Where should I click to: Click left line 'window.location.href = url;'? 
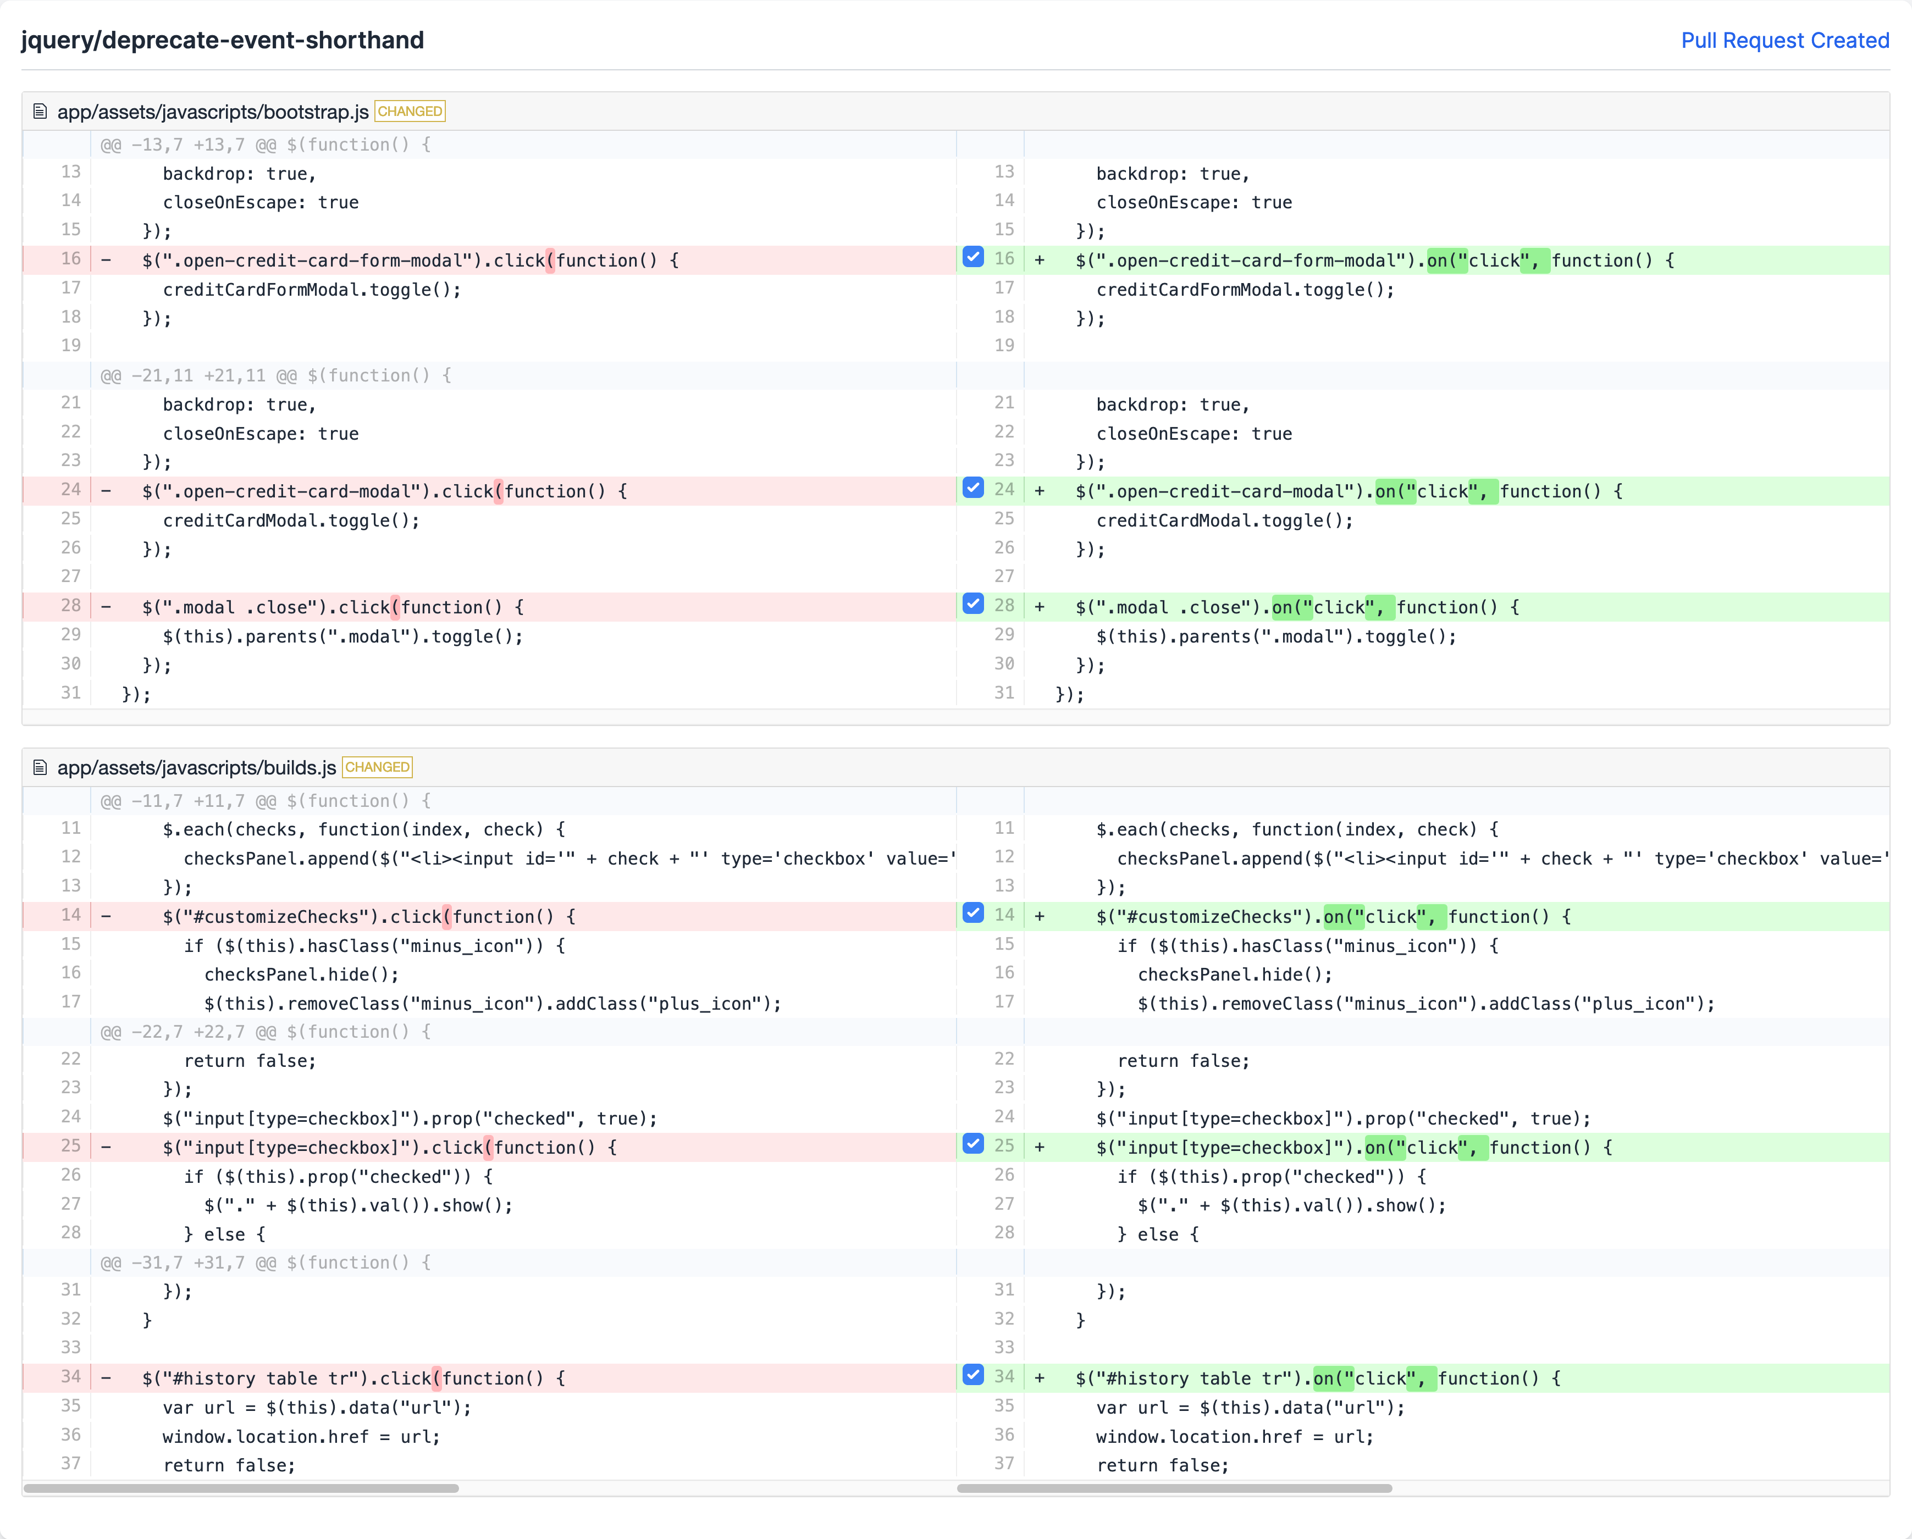coord(301,1436)
